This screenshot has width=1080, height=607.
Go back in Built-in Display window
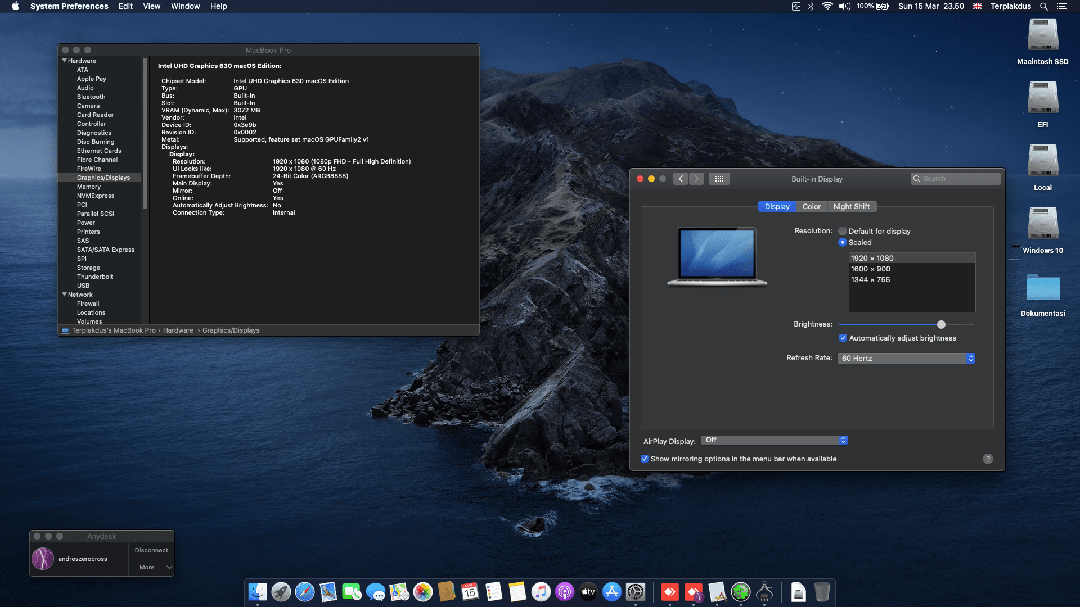tap(681, 179)
